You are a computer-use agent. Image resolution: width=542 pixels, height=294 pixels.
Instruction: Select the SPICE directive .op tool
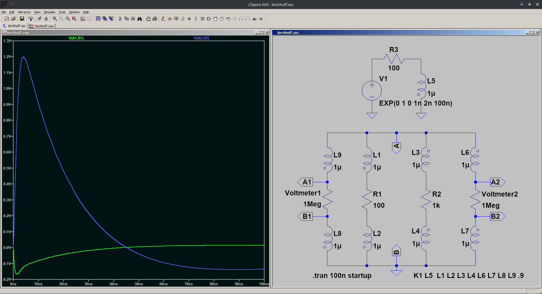tap(261, 19)
